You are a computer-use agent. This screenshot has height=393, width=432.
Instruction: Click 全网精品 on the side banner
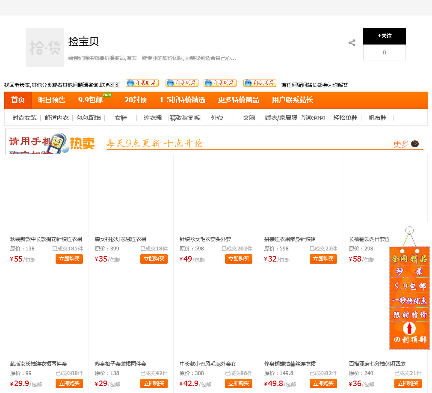click(x=409, y=259)
